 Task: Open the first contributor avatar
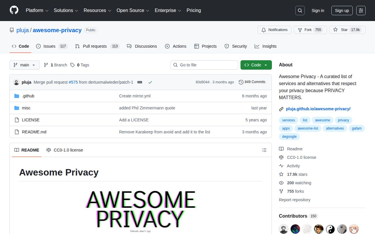(x=283, y=229)
